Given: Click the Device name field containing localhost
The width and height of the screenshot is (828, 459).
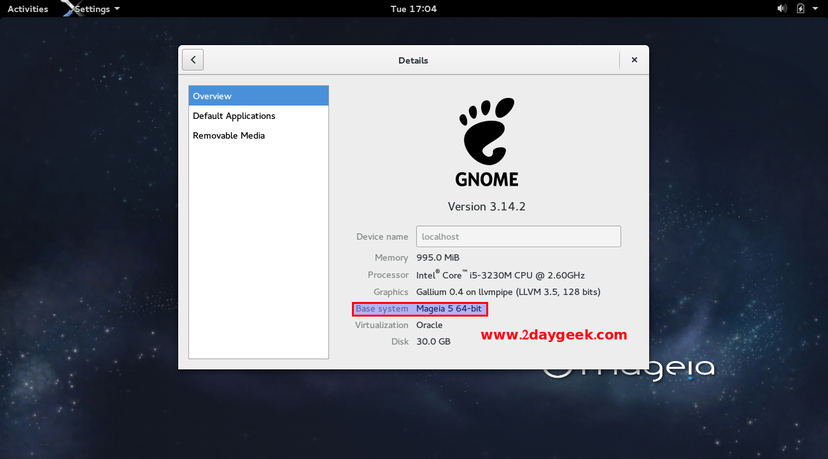Looking at the screenshot, I should [x=518, y=236].
